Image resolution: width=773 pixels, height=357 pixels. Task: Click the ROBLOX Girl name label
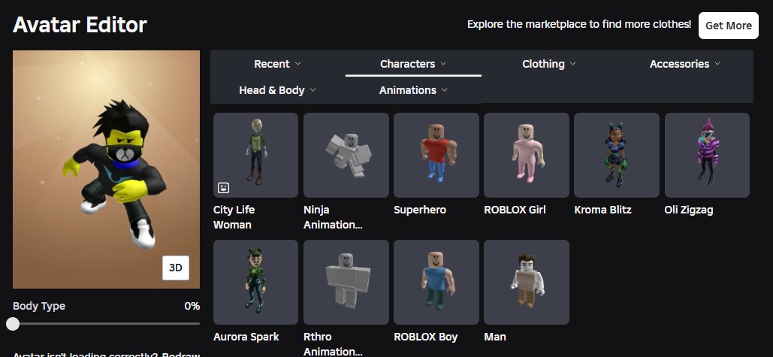click(515, 210)
